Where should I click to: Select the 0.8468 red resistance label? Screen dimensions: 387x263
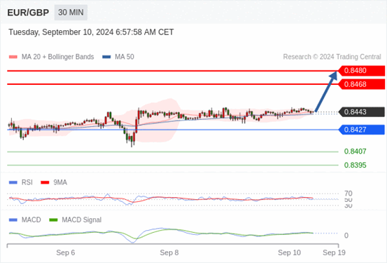click(362, 84)
